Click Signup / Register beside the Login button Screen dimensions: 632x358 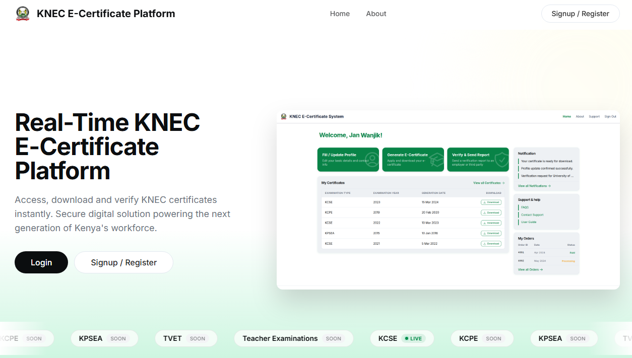tap(123, 262)
